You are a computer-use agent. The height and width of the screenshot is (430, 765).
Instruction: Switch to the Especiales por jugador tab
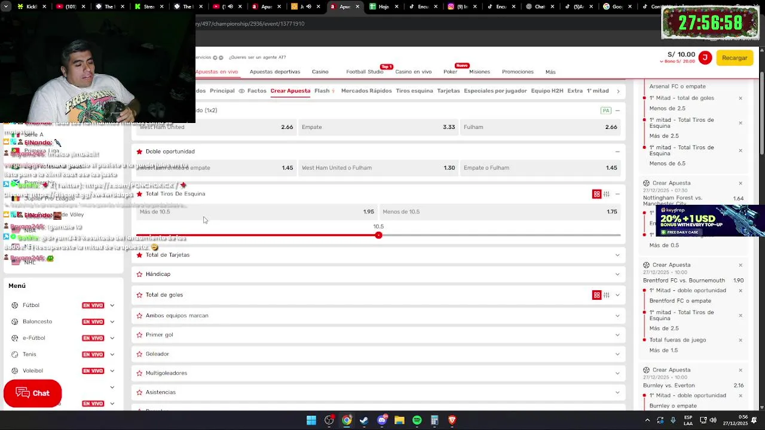495,91
